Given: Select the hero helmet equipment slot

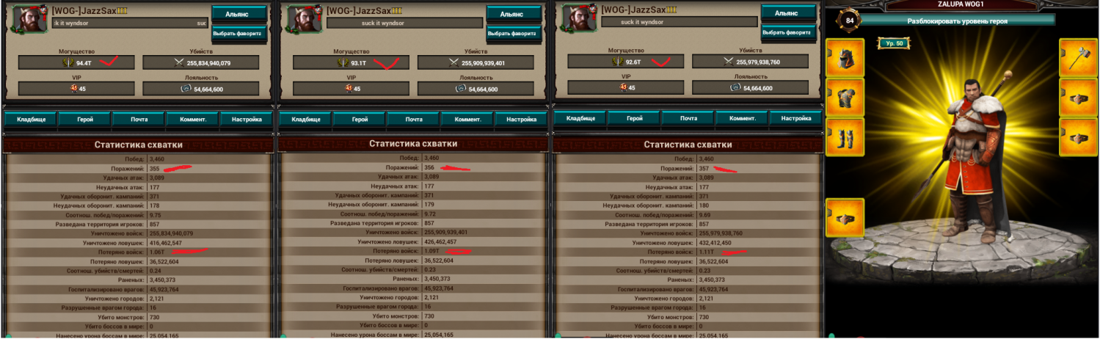Looking at the screenshot, I should 845,58.
